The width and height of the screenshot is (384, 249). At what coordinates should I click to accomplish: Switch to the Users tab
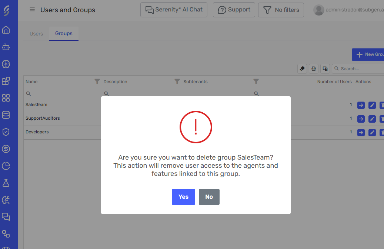36,34
